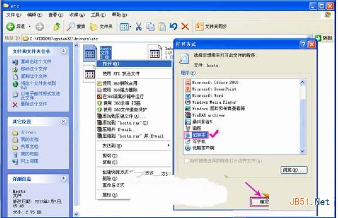Click the Cut scissors toolbar icon
Image resolution: width=338 pixels, height=218 pixels.
point(139,27)
